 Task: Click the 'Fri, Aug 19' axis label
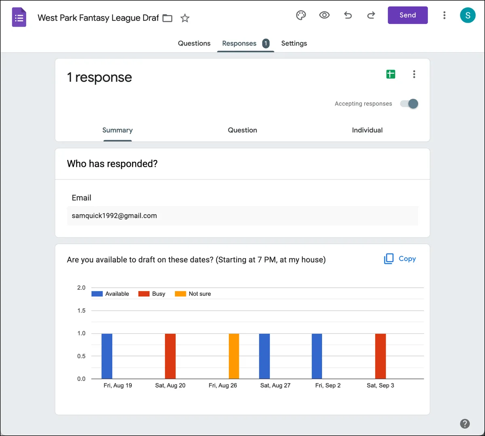click(x=118, y=385)
